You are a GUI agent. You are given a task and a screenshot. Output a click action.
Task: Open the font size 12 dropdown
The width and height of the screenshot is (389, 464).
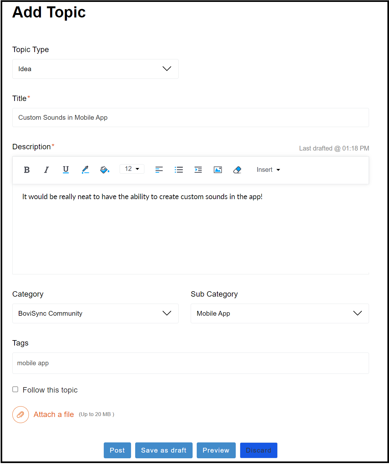tap(132, 169)
